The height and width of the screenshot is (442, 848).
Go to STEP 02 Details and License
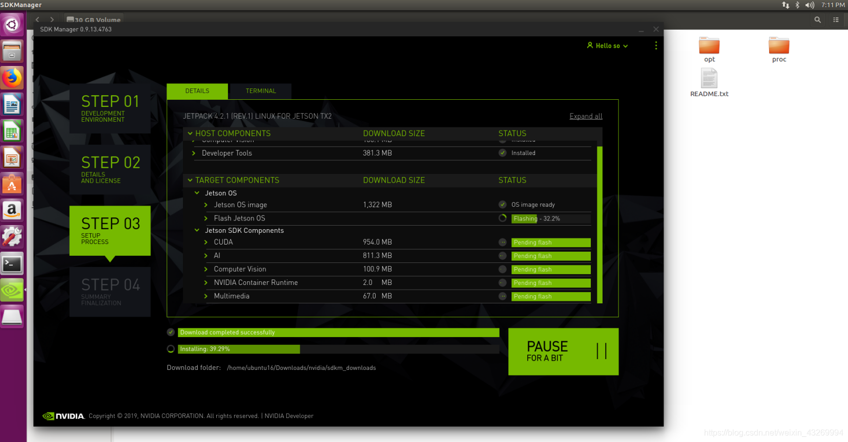110,169
